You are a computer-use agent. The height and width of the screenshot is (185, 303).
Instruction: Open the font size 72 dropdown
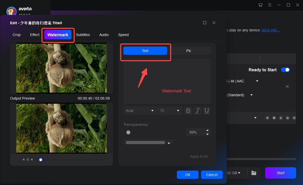pos(170,111)
